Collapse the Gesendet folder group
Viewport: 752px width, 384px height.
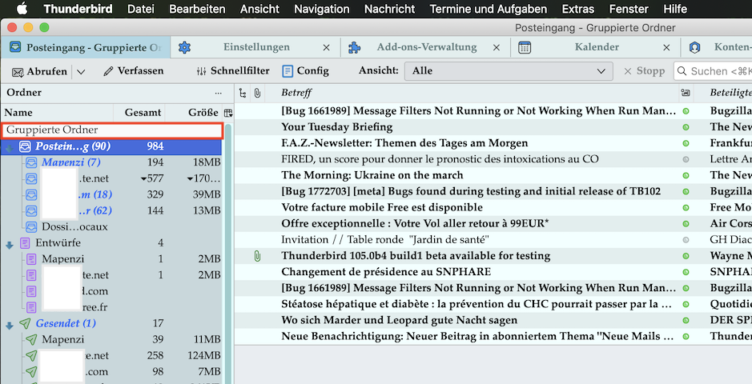pyautogui.click(x=10, y=324)
